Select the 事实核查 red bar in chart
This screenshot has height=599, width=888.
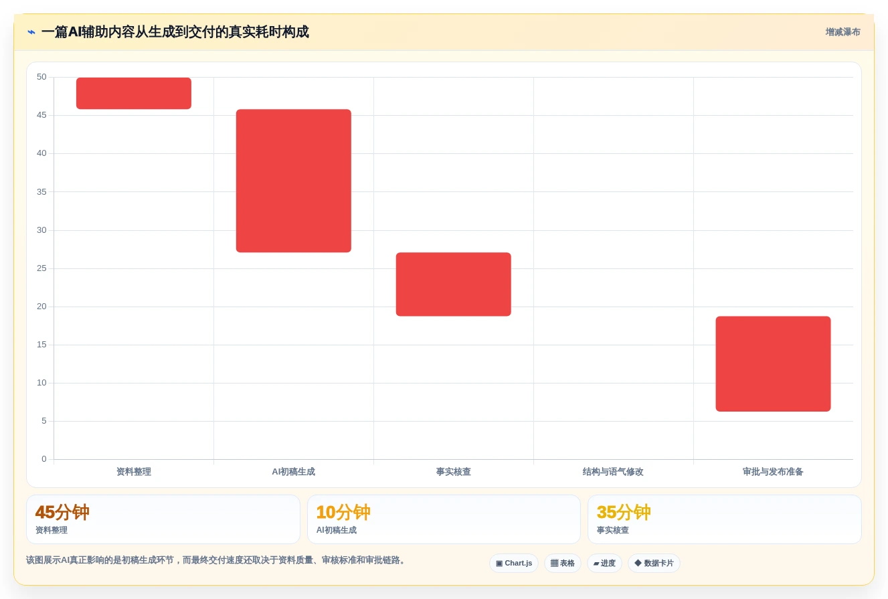click(454, 284)
